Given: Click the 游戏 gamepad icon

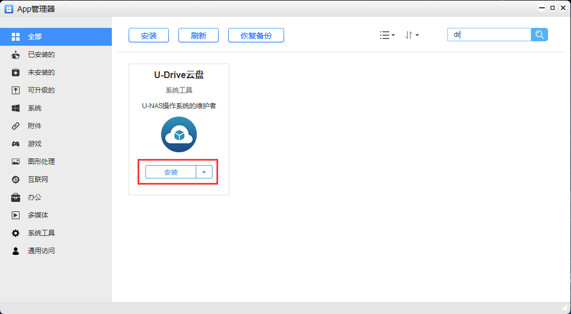Looking at the screenshot, I should click(x=16, y=144).
